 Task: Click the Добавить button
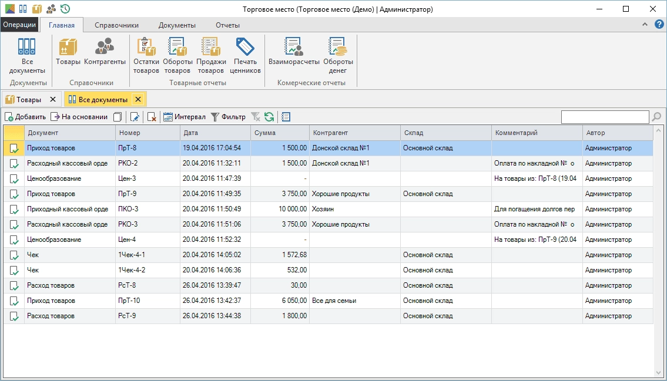(25, 117)
